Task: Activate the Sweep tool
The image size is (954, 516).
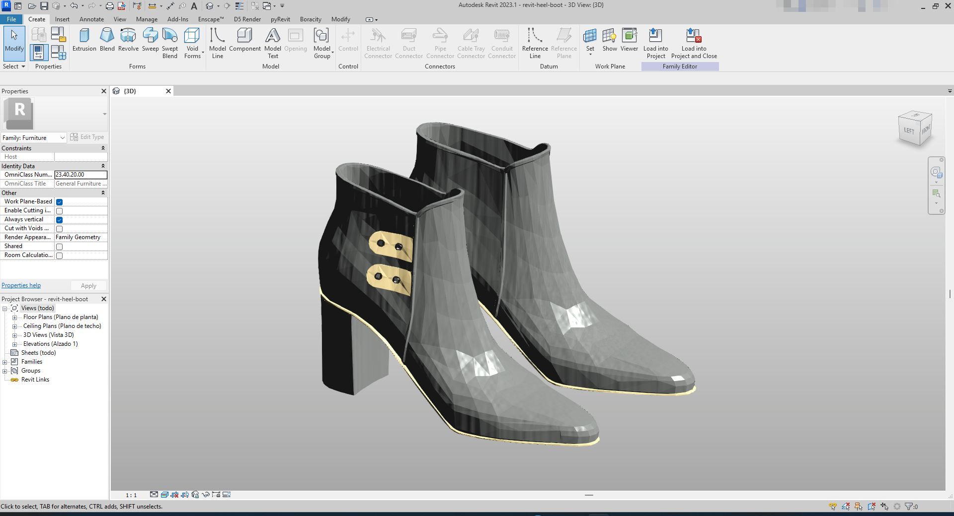Action: (x=150, y=40)
